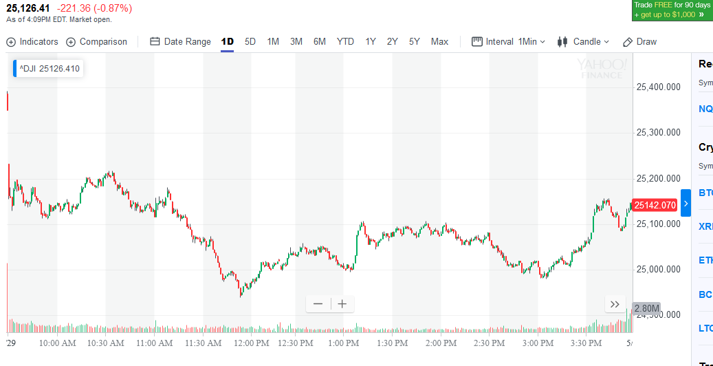Switch to the 1Y range
713x366 pixels.
[371, 42]
